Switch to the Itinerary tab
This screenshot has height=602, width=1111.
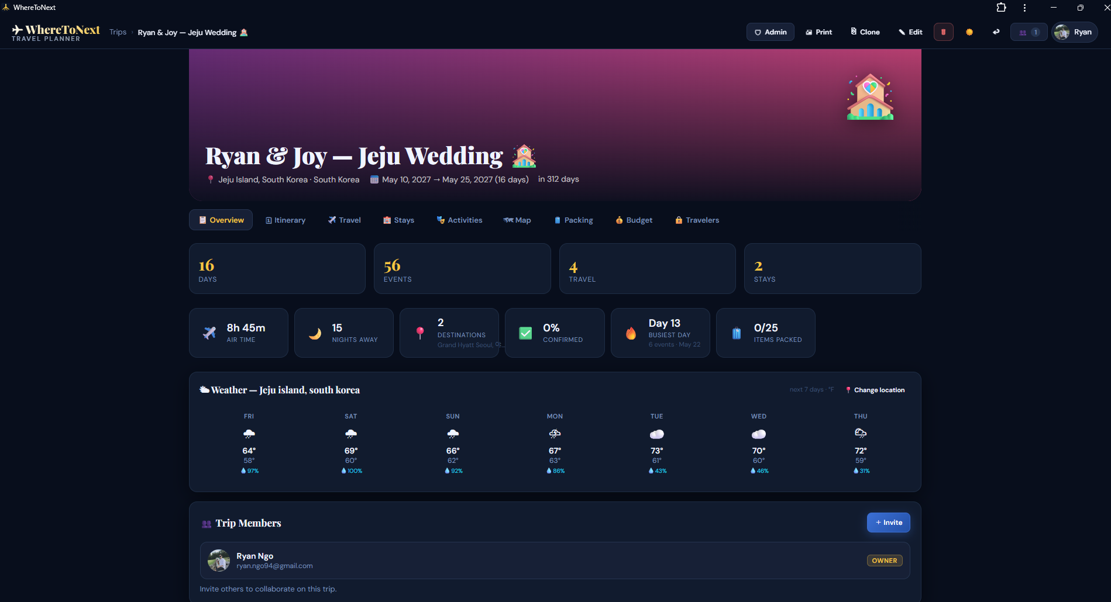pyautogui.click(x=286, y=220)
